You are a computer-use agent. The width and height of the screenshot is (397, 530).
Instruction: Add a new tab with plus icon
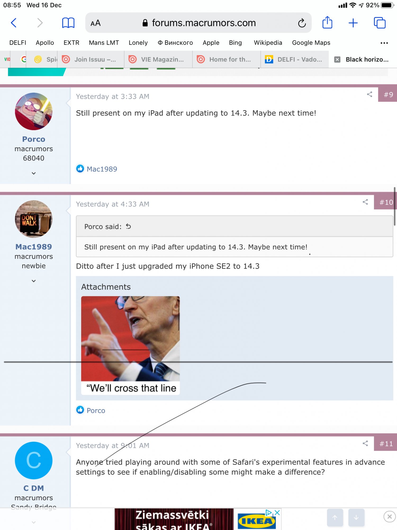tap(353, 23)
